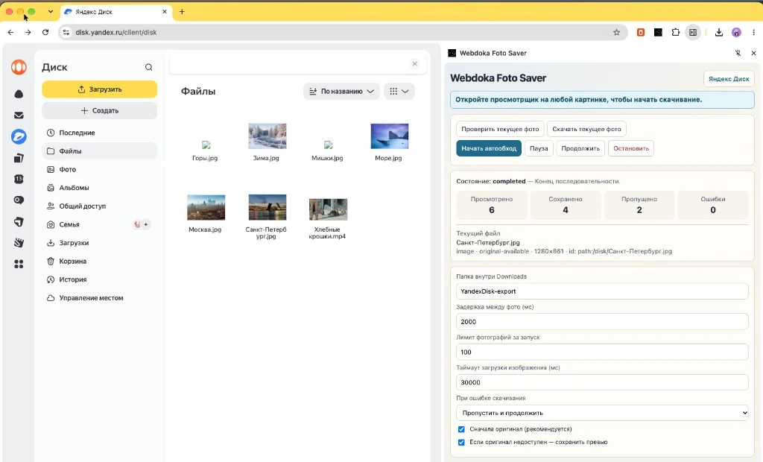The width and height of the screenshot is (763, 462).
Task: Select the Зима.jpg thumbnail
Action: coord(267,136)
